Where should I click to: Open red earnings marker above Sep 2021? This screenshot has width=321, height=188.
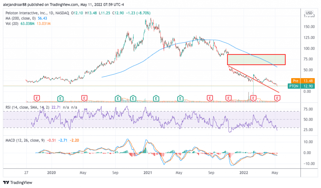pyautogui.click(x=210, y=98)
